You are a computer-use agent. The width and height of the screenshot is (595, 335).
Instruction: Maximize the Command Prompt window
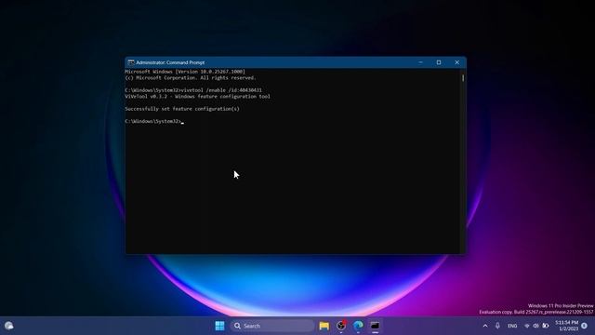(x=439, y=62)
